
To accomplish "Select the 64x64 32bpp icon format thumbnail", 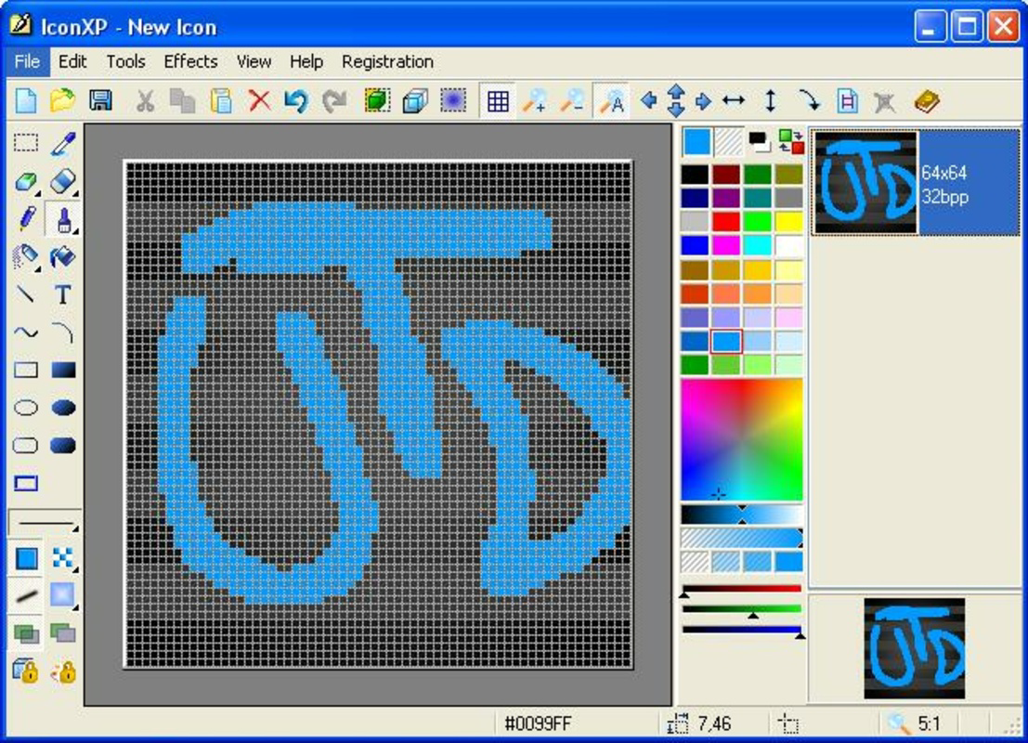I will (916, 182).
